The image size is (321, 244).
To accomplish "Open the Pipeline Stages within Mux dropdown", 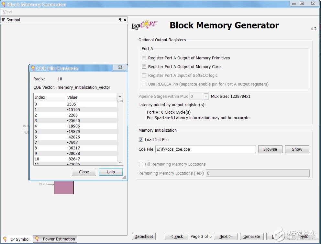I will (x=206, y=97).
